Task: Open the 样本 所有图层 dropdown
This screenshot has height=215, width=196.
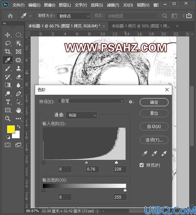Action: click(x=132, y=16)
